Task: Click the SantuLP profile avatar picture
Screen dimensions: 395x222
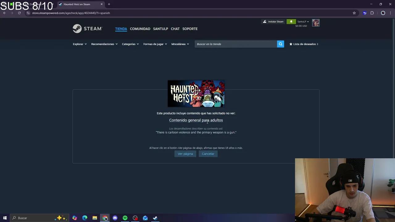Action: coord(316,23)
